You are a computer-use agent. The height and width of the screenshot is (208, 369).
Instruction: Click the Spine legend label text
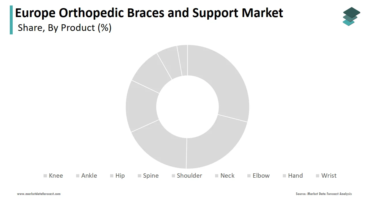[x=151, y=176]
